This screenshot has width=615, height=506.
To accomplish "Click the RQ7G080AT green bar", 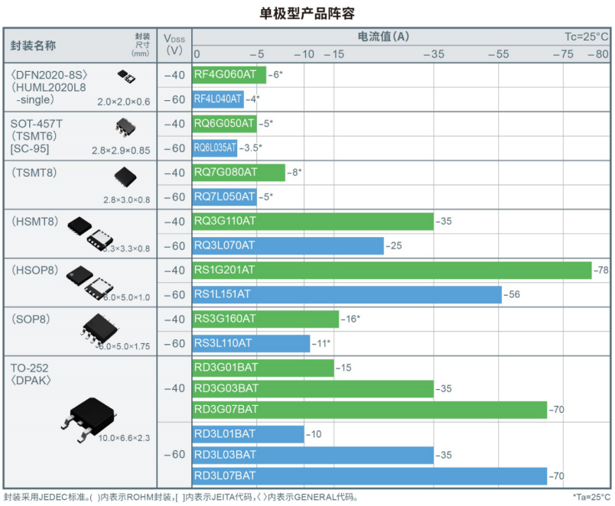I will 238,173.
